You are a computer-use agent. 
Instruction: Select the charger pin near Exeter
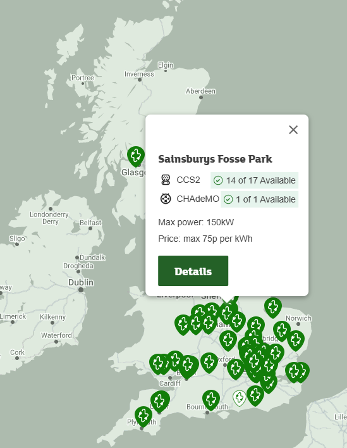[x=160, y=401]
